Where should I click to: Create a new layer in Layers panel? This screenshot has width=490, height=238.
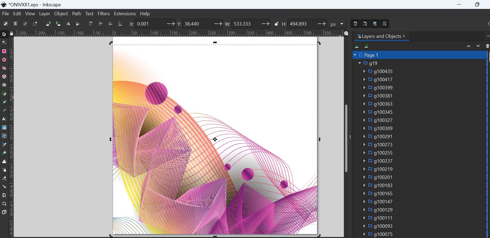coord(366,46)
